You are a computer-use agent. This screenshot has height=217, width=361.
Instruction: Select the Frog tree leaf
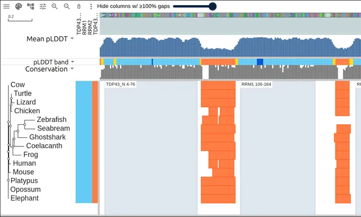(x=30, y=154)
